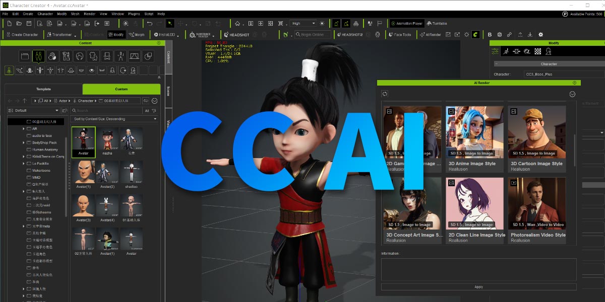Click the Apply button in AI Render
This screenshot has width=605, height=302.
(478, 287)
